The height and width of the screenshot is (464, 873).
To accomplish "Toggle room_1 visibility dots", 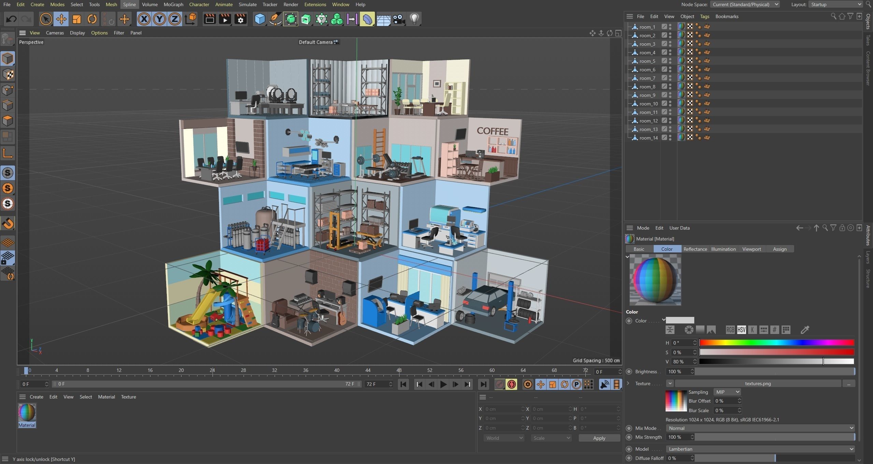I will [670, 27].
